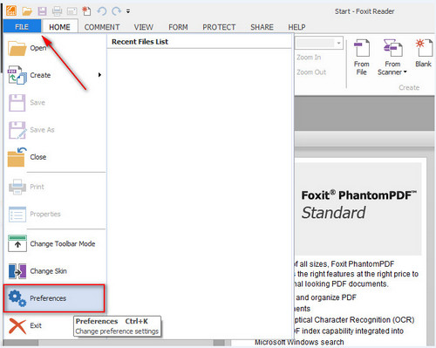This screenshot has width=436, height=348.
Task: Open Preferences from File menu
Action: pyautogui.click(x=54, y=298)
